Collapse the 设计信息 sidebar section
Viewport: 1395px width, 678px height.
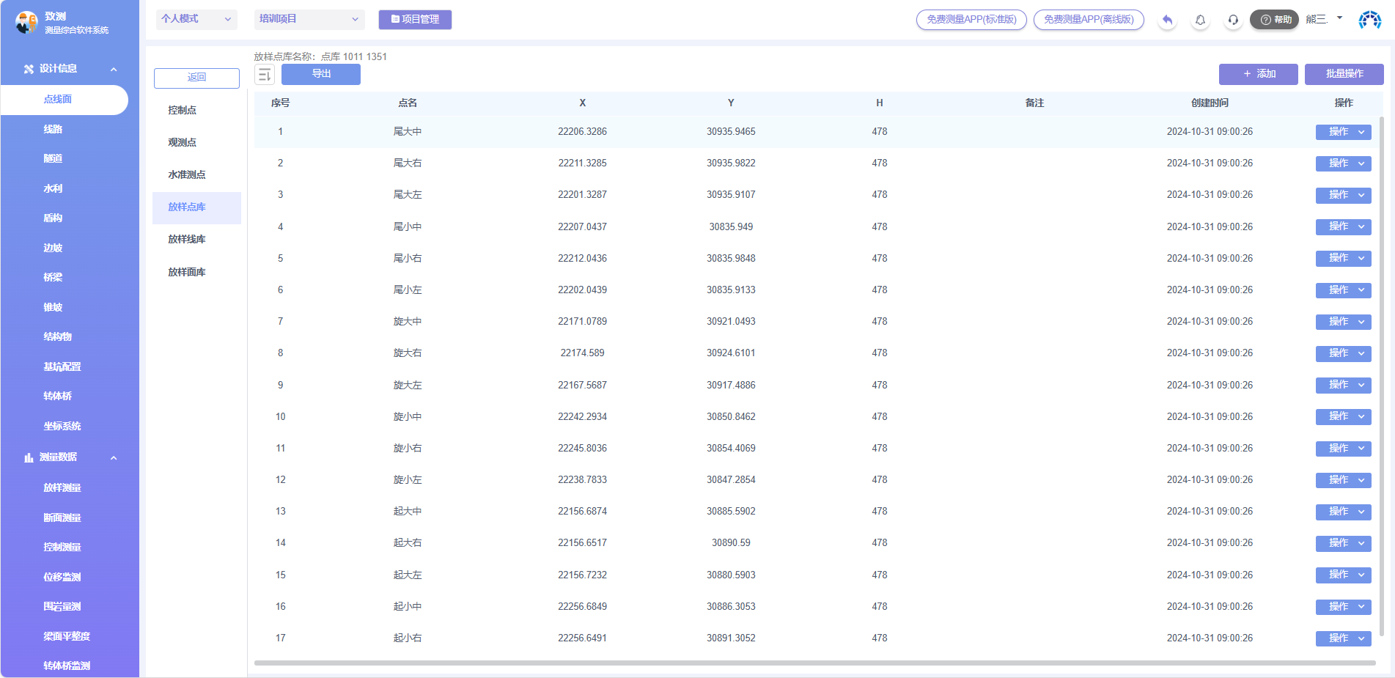(114, 69)
